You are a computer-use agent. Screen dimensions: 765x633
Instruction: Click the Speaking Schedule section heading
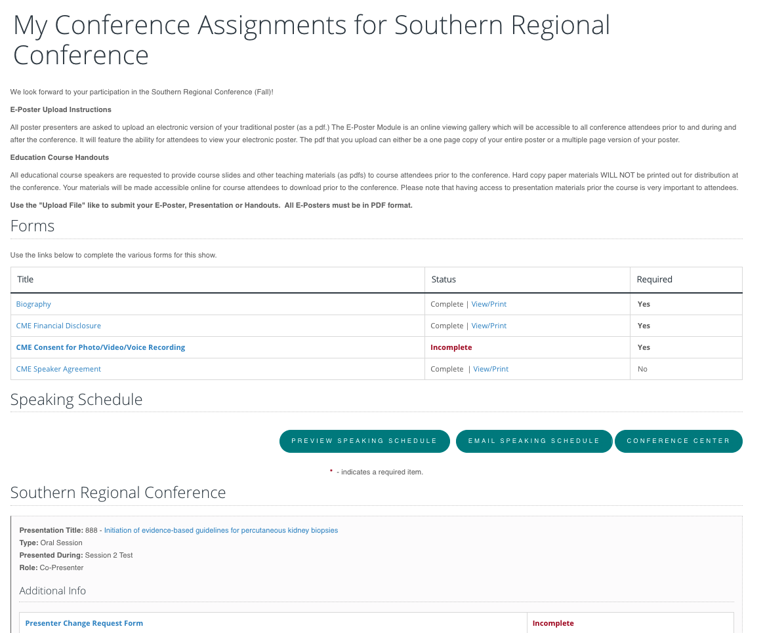(x=76, y=399)
